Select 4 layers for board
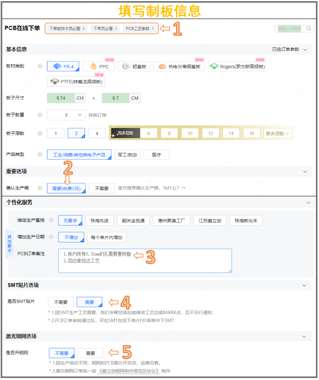319x380 pixels. click(97, 133)
